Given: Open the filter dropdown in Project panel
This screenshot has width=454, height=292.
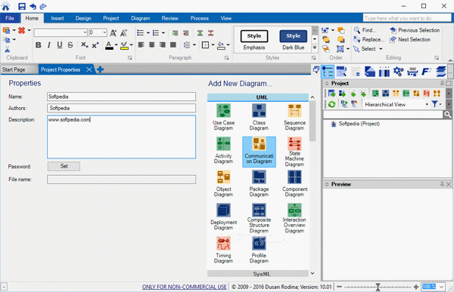Looking at the screenshot, I should point(440,104).
